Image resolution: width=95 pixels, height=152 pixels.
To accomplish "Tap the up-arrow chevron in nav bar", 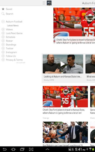I will (x=47, y=149).
